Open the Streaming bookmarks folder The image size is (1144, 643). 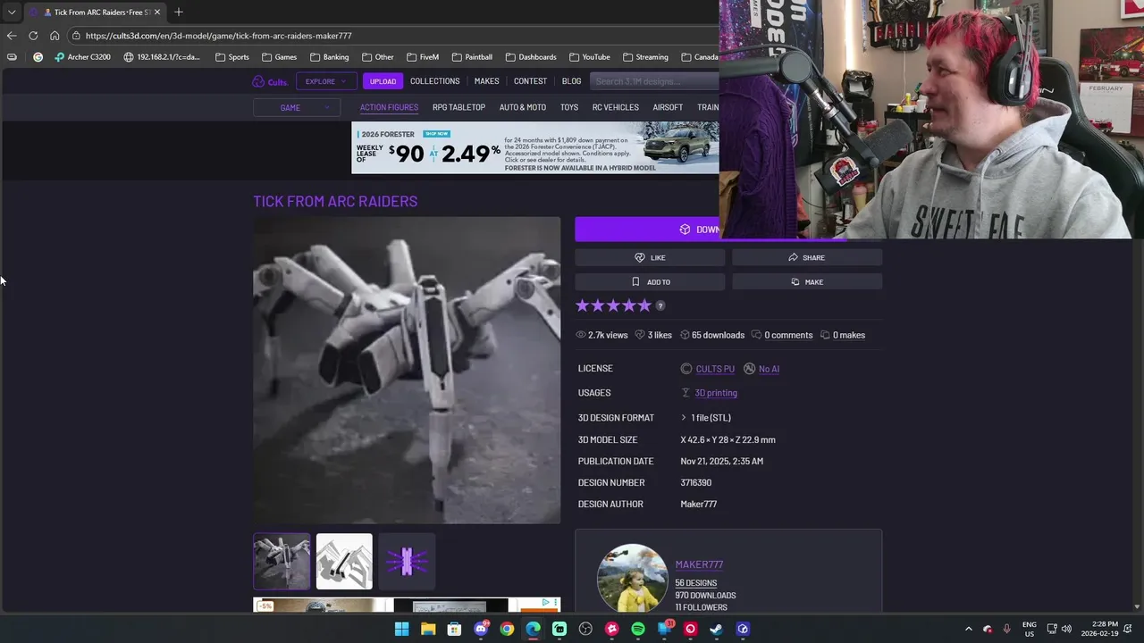645,57
